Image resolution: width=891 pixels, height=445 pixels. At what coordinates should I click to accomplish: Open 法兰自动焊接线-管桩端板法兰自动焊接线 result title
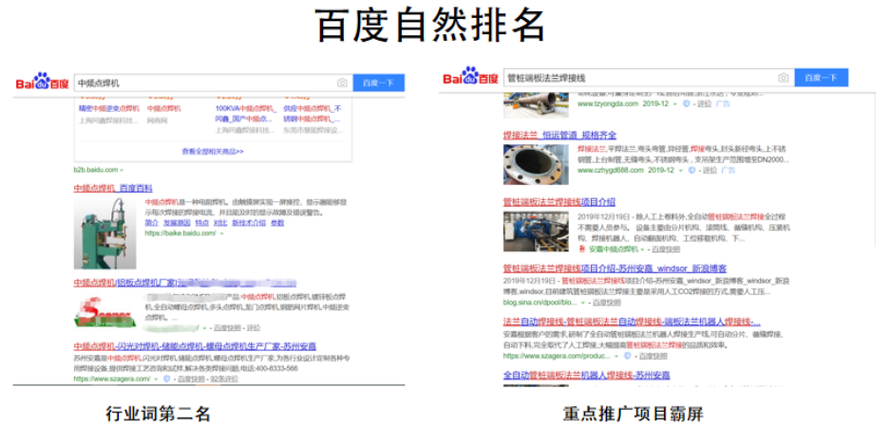coord(632,322)
